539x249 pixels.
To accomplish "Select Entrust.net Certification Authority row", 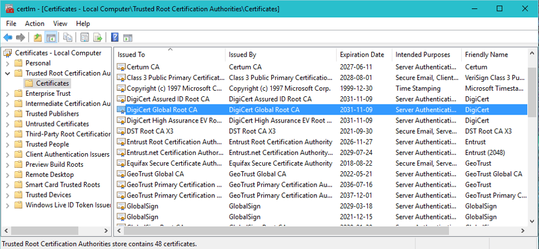I will [321, 152].
